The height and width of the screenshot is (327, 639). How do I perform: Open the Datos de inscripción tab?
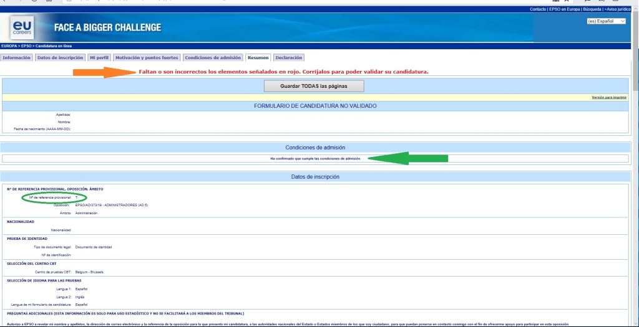[x=60, y=57]
